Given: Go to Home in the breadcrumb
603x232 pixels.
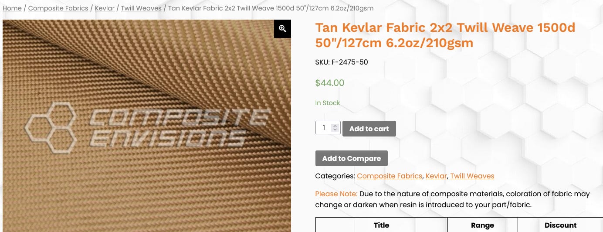Looking at the screenshot, I should [x=12, y=8].
